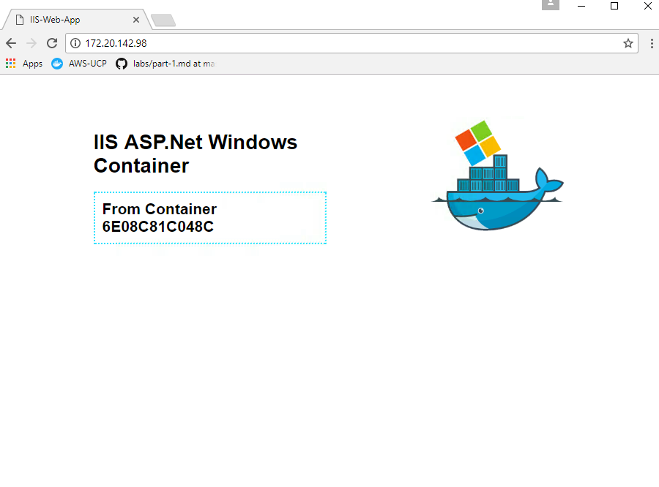Go back to the previous page
The height and width of the screenshot is (487, 659).
click(11, 43)
